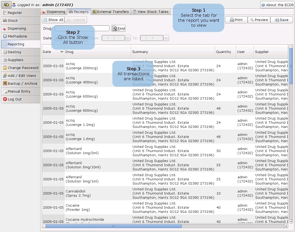Viewport: 295px width, 232px height.
Task: Open the Destroy section
Action: tap(21, 52)
